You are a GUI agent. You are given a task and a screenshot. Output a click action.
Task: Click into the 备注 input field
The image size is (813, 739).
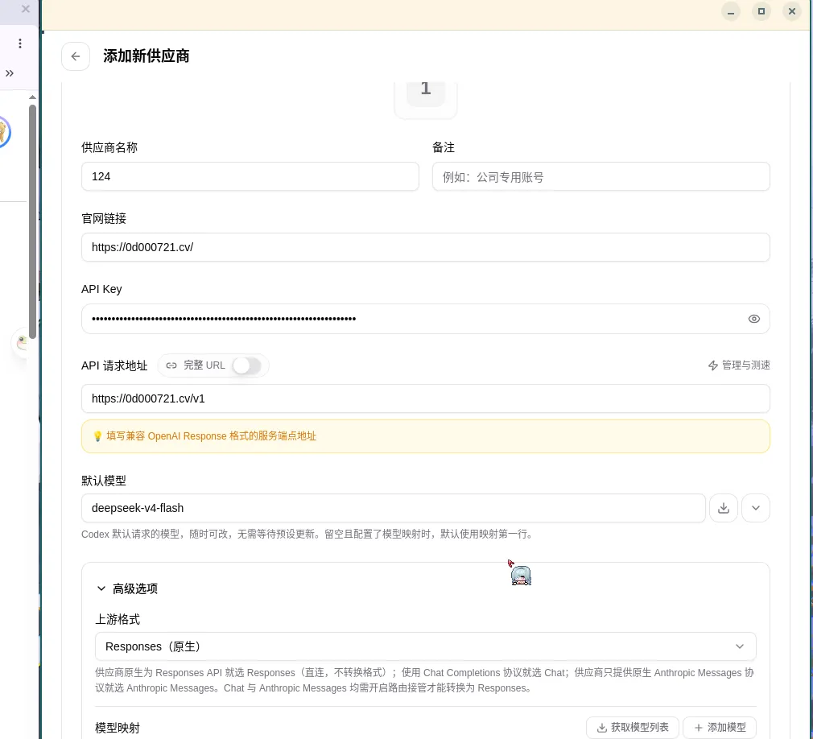coord(601,176)
